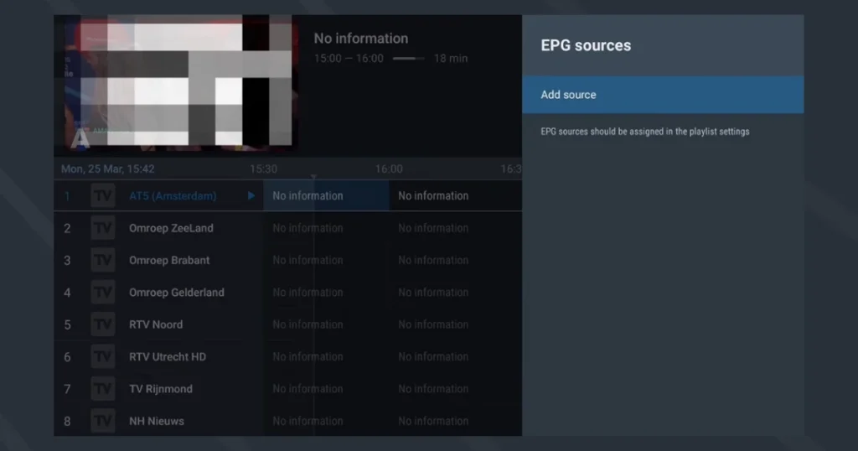
Task: Click the current programme progress bar
Action: click(408, 59)
